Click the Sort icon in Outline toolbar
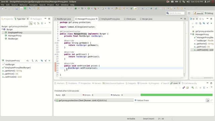 [200, 23]
